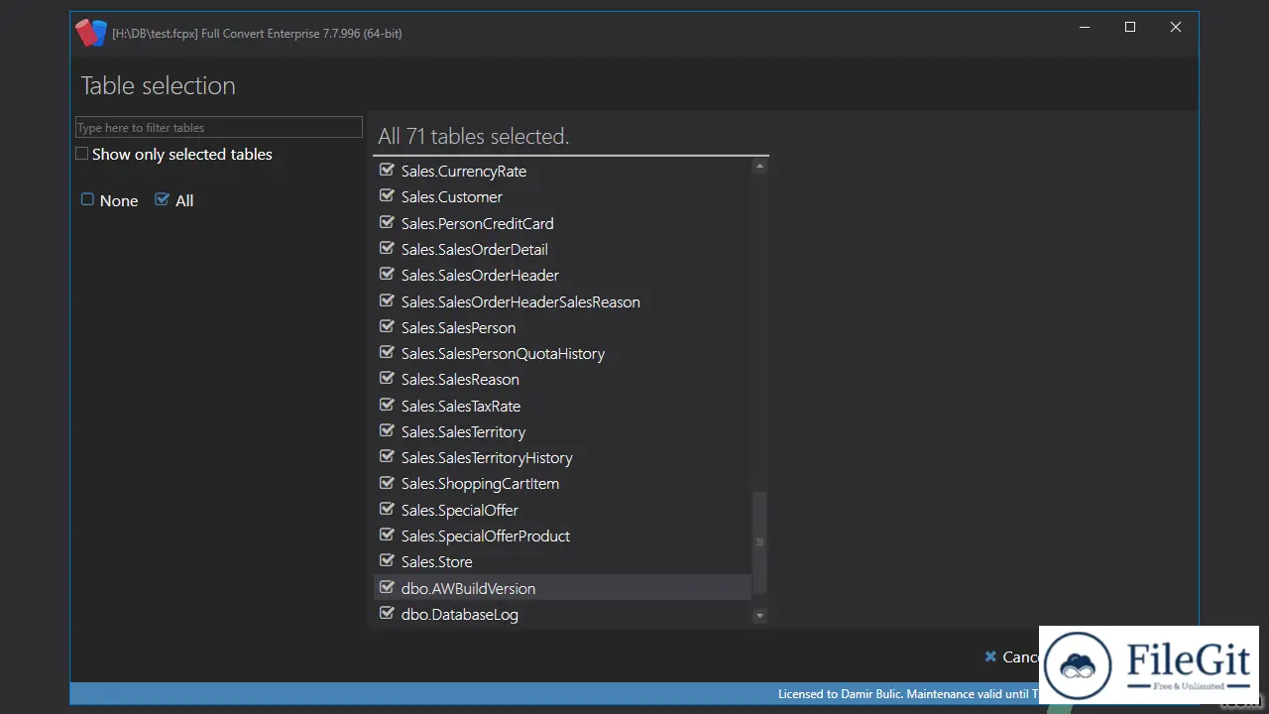
Task: Toggle the Sales.SalesOrderDetail checkbox
Action: click(x=387, y=248)
